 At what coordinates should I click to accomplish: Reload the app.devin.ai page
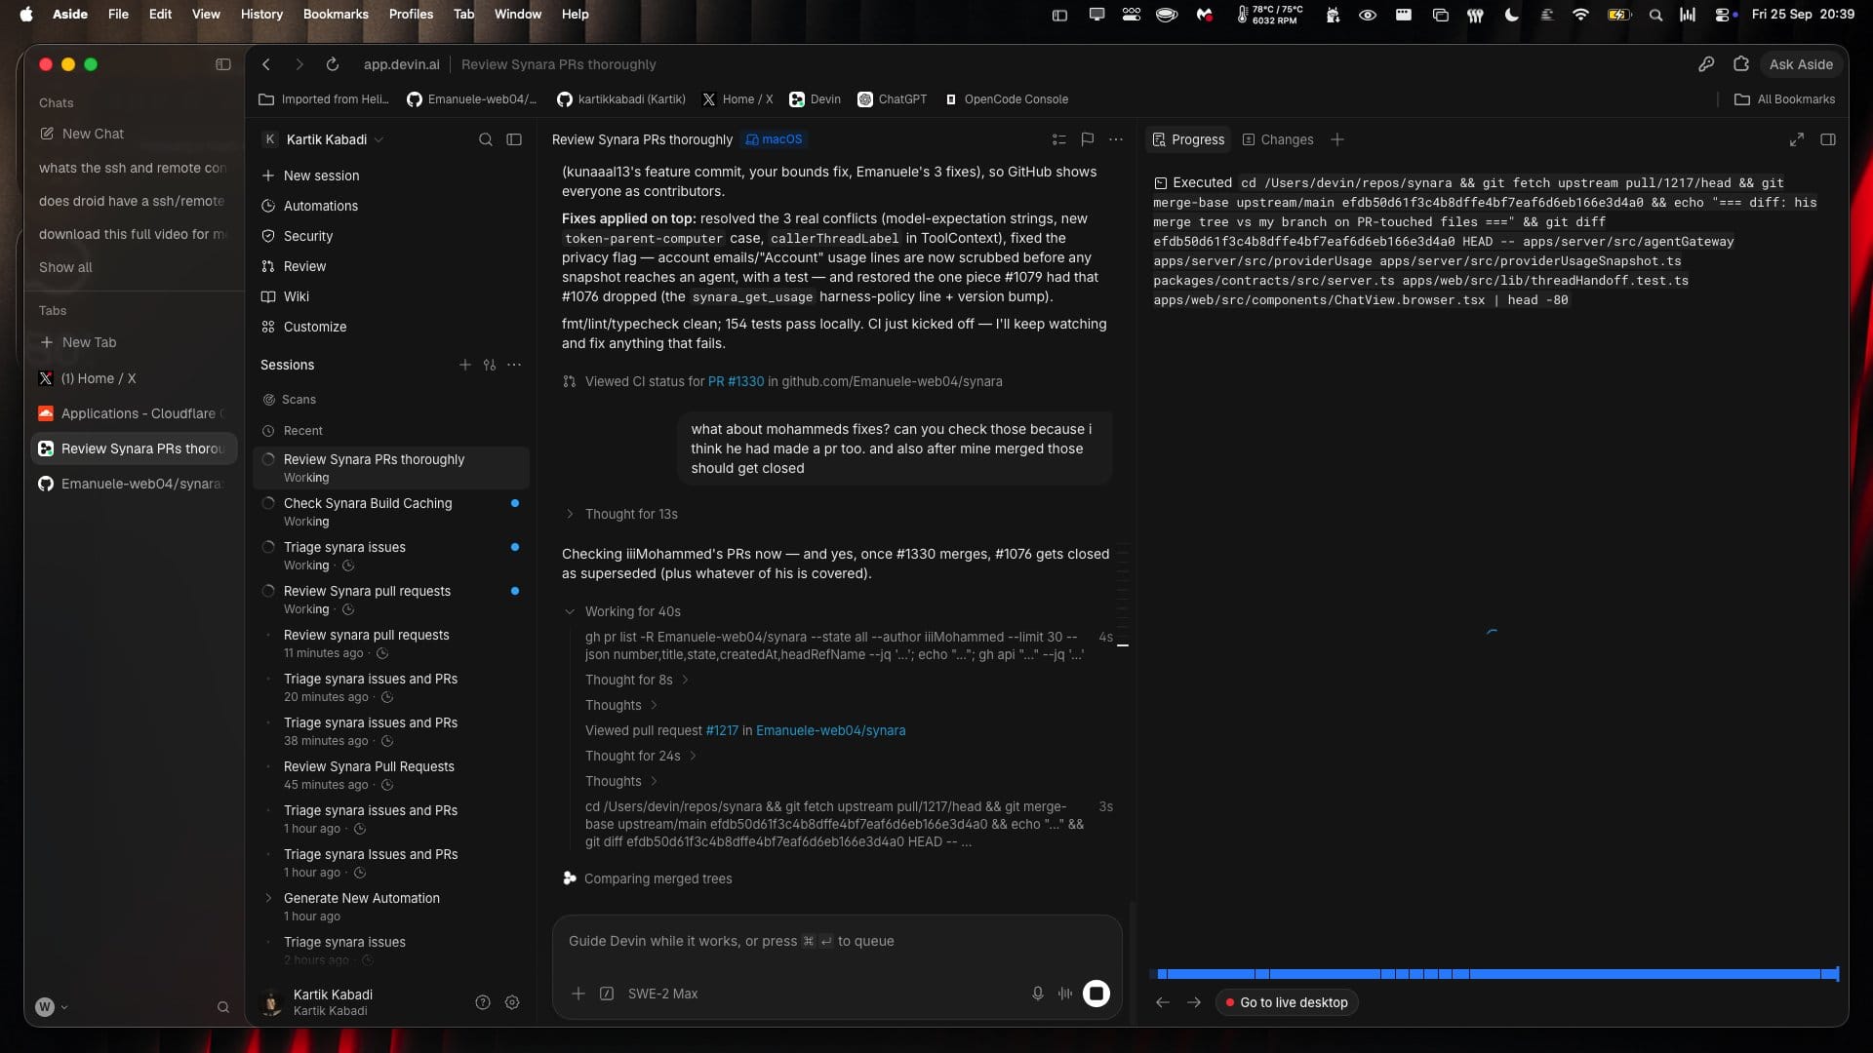333,64
